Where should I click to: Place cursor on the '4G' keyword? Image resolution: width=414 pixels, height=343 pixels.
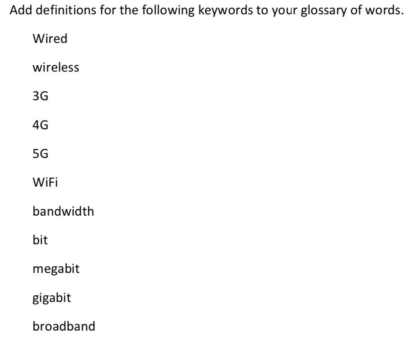[x=40, y=125]
